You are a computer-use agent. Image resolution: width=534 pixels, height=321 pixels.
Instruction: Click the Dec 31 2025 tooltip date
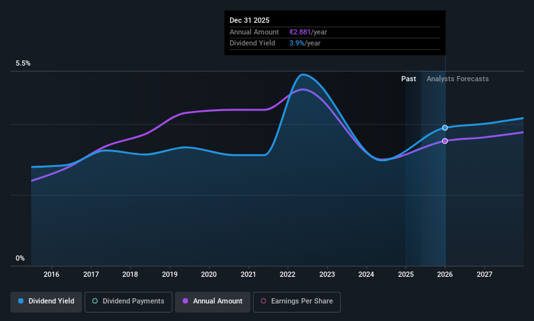(249, 20)
